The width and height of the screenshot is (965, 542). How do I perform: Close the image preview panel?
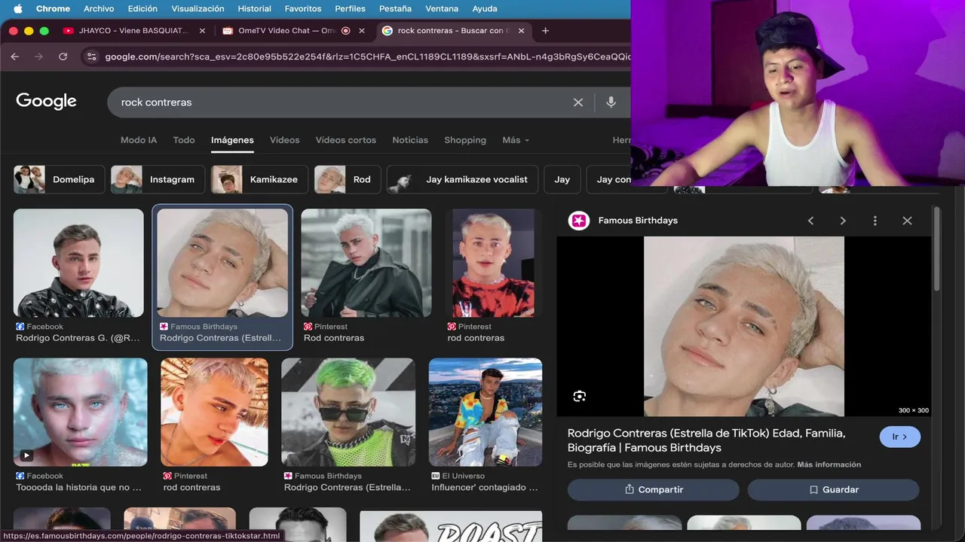[907, 221]
